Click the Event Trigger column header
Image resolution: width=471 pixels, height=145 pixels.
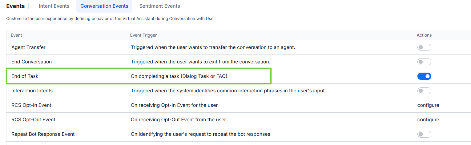[x=143, y=35]
